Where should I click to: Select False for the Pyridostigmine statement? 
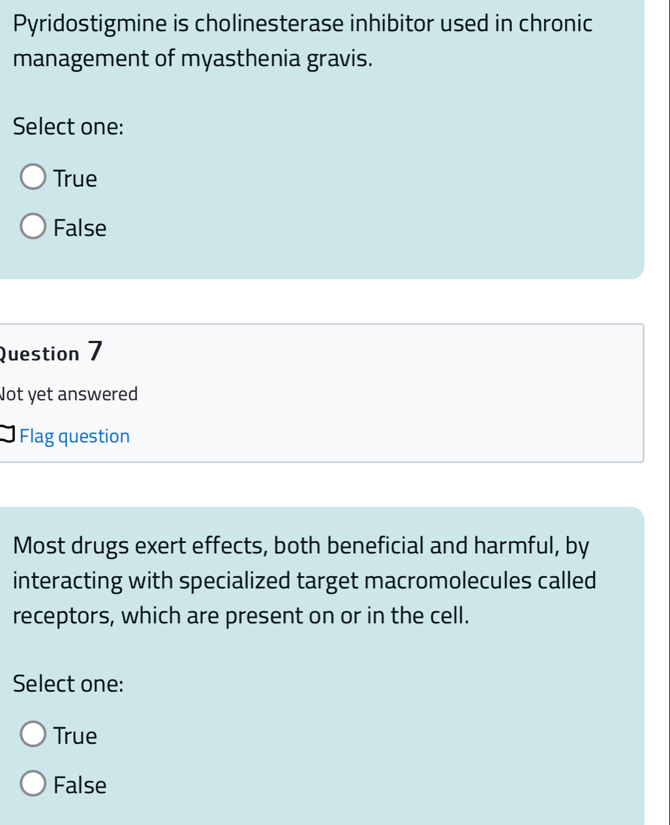click(33, 228)
